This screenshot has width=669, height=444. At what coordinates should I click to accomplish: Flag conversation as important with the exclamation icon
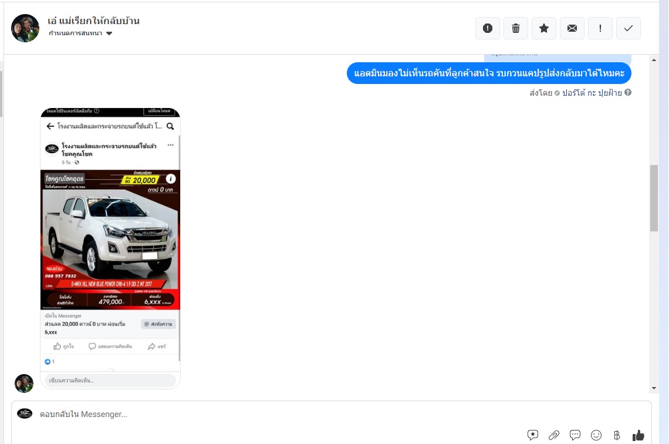click(x=600, y=28)
